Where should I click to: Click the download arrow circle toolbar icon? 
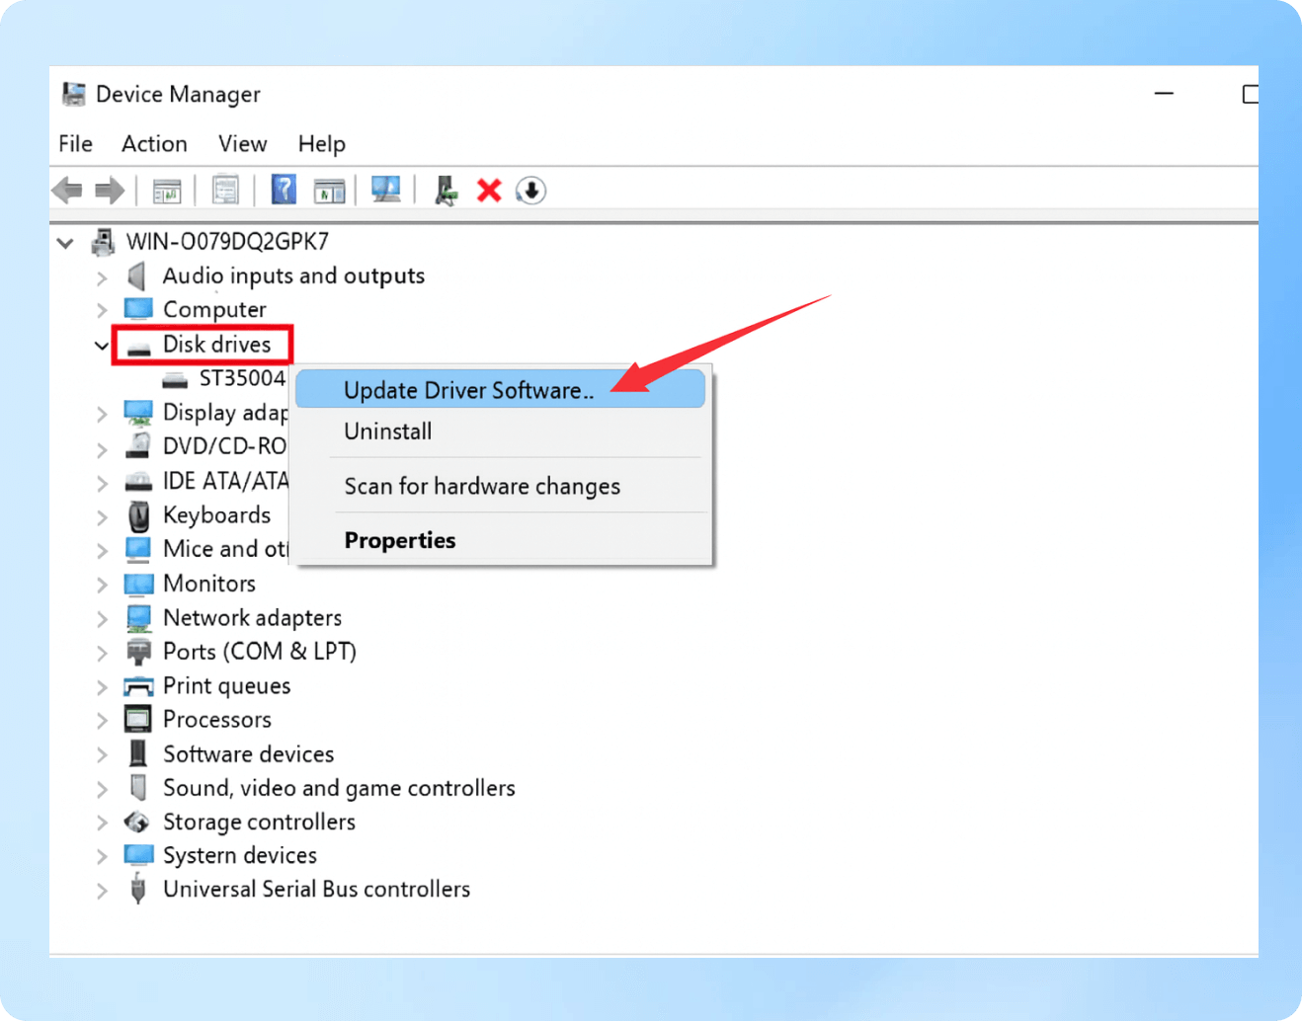coord(530,190)
